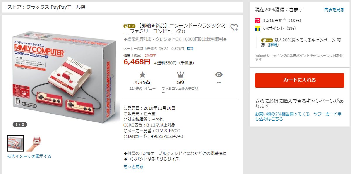Add to cart with カートに入れる button
Viewport: 351px width, 174px height.
pos(300,80)
